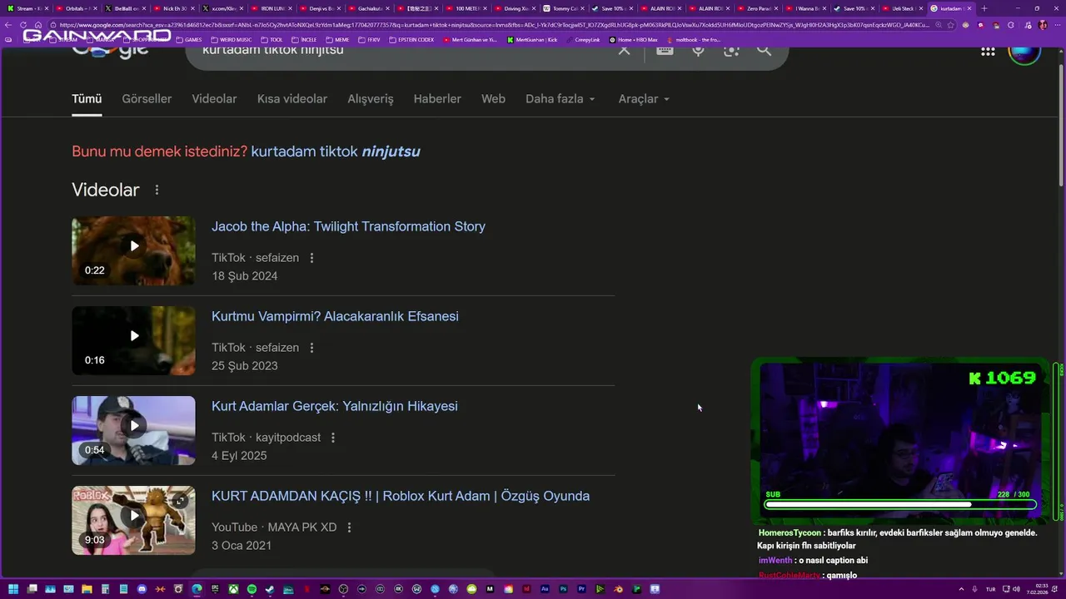The image size is (1066, 599).
Task: Open the GAMES bookmark folder
Action: (x=188, y=39)
